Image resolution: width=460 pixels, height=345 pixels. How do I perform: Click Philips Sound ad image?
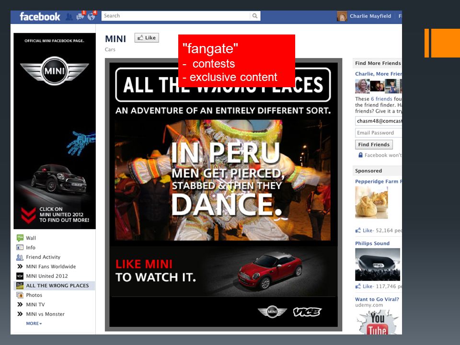pos(378,264)
